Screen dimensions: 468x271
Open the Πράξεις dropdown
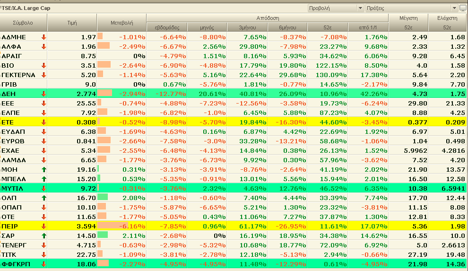(x=412, y=8)
